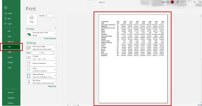Increment the Pages from value
Viewport: 202px width, 106px height.
click(39, 52)
